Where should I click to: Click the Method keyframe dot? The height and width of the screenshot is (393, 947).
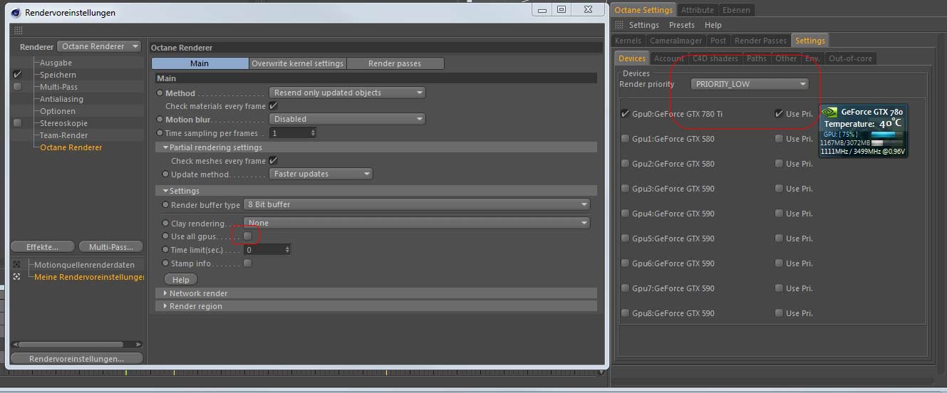tap(160, 93)
